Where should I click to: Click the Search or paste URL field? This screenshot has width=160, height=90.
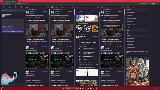13,10
